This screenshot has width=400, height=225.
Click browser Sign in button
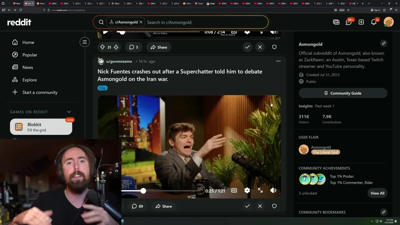[x=375, y=10]
